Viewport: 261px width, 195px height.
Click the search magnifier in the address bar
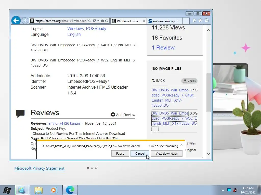point(94,21)
